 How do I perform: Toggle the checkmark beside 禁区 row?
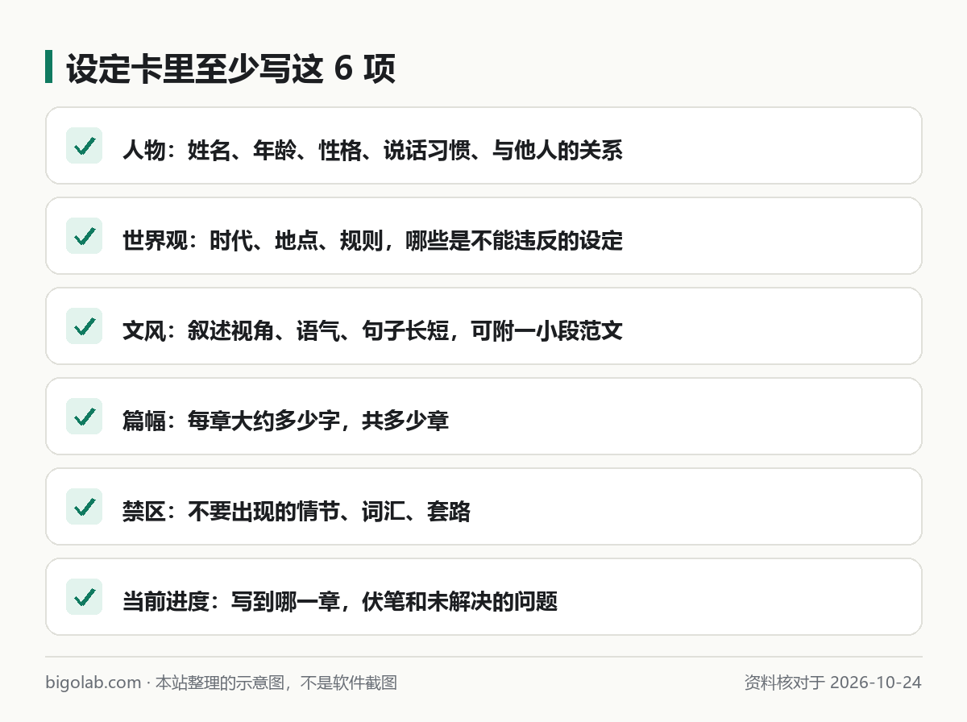84,507
